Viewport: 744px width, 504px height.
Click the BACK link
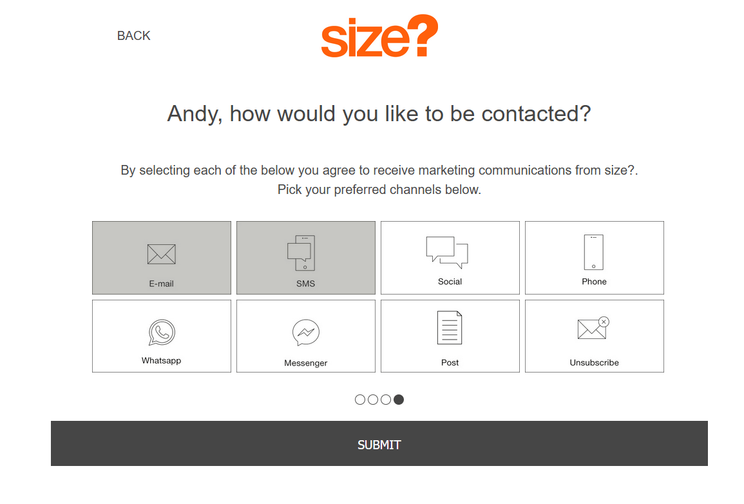133,35
